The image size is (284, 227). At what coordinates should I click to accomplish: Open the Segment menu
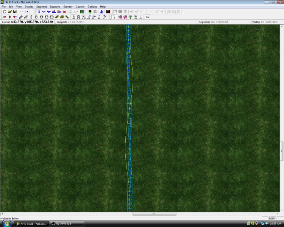[42, 6]
